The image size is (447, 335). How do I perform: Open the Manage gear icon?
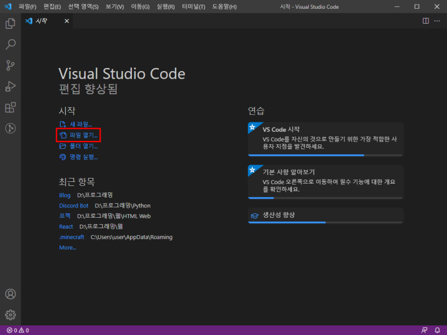click(10, 315)
